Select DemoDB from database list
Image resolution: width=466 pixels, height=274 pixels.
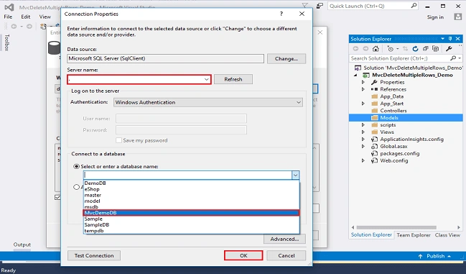[x=191, y=183]
